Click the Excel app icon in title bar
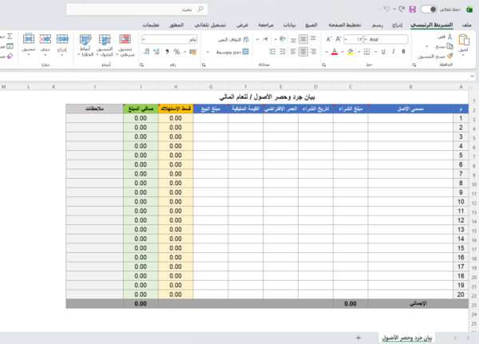 point(469,10)
